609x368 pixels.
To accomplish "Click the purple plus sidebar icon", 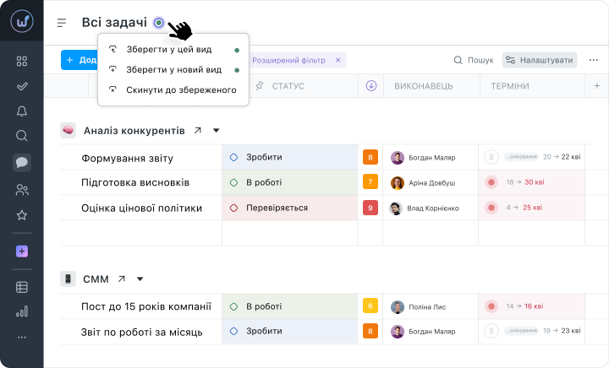I will [22, 252].
